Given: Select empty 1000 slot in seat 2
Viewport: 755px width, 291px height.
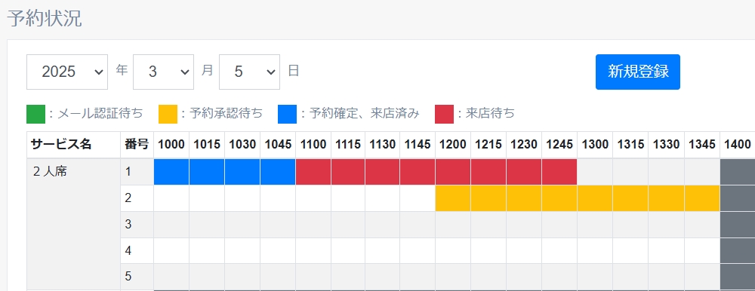Looking at the screenshot, I should tap(171, 198).
